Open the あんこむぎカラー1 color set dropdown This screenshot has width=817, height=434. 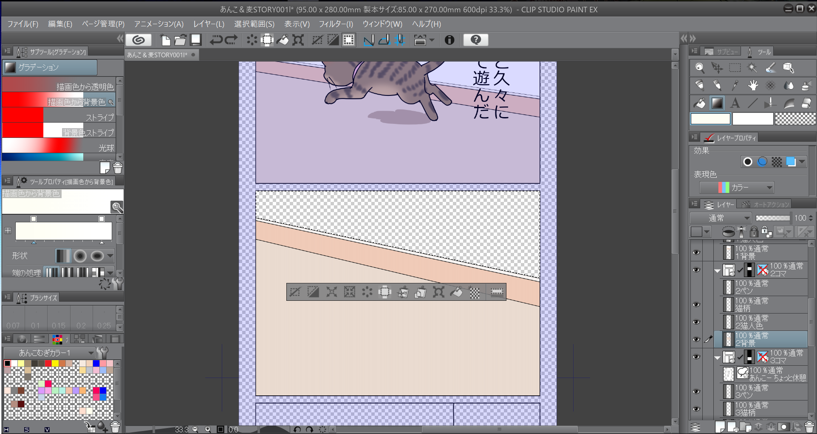(x=49, y=353)
